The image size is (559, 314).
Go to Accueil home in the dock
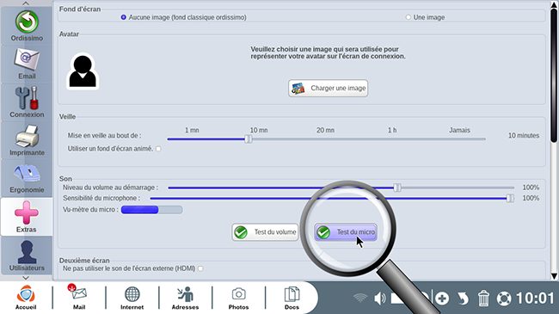pyautogui.click(x=26, y=298)
